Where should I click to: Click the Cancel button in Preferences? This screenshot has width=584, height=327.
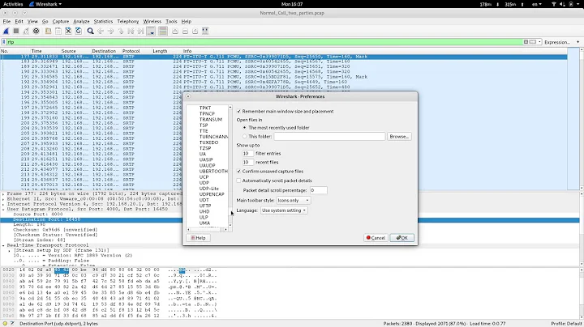[376, 238]
